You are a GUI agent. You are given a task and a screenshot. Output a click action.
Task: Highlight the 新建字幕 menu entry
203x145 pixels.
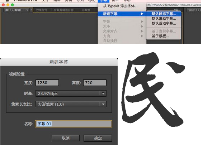pyautogui.click(x=122, y=14)
